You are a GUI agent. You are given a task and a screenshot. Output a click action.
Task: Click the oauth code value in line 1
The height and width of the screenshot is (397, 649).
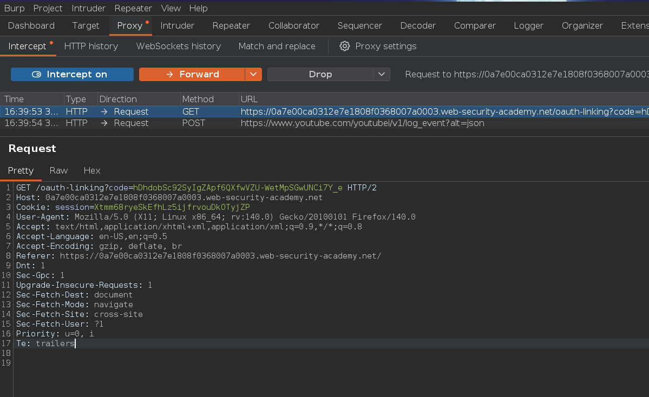coord(238,188)
